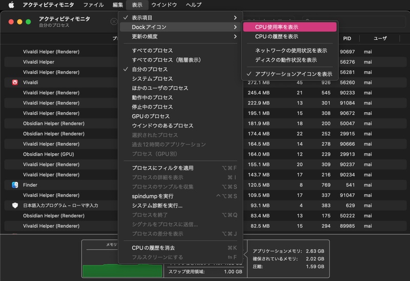Click the Finder process name
Viewport: 410px width, 281px height.
tap(30, 185)
